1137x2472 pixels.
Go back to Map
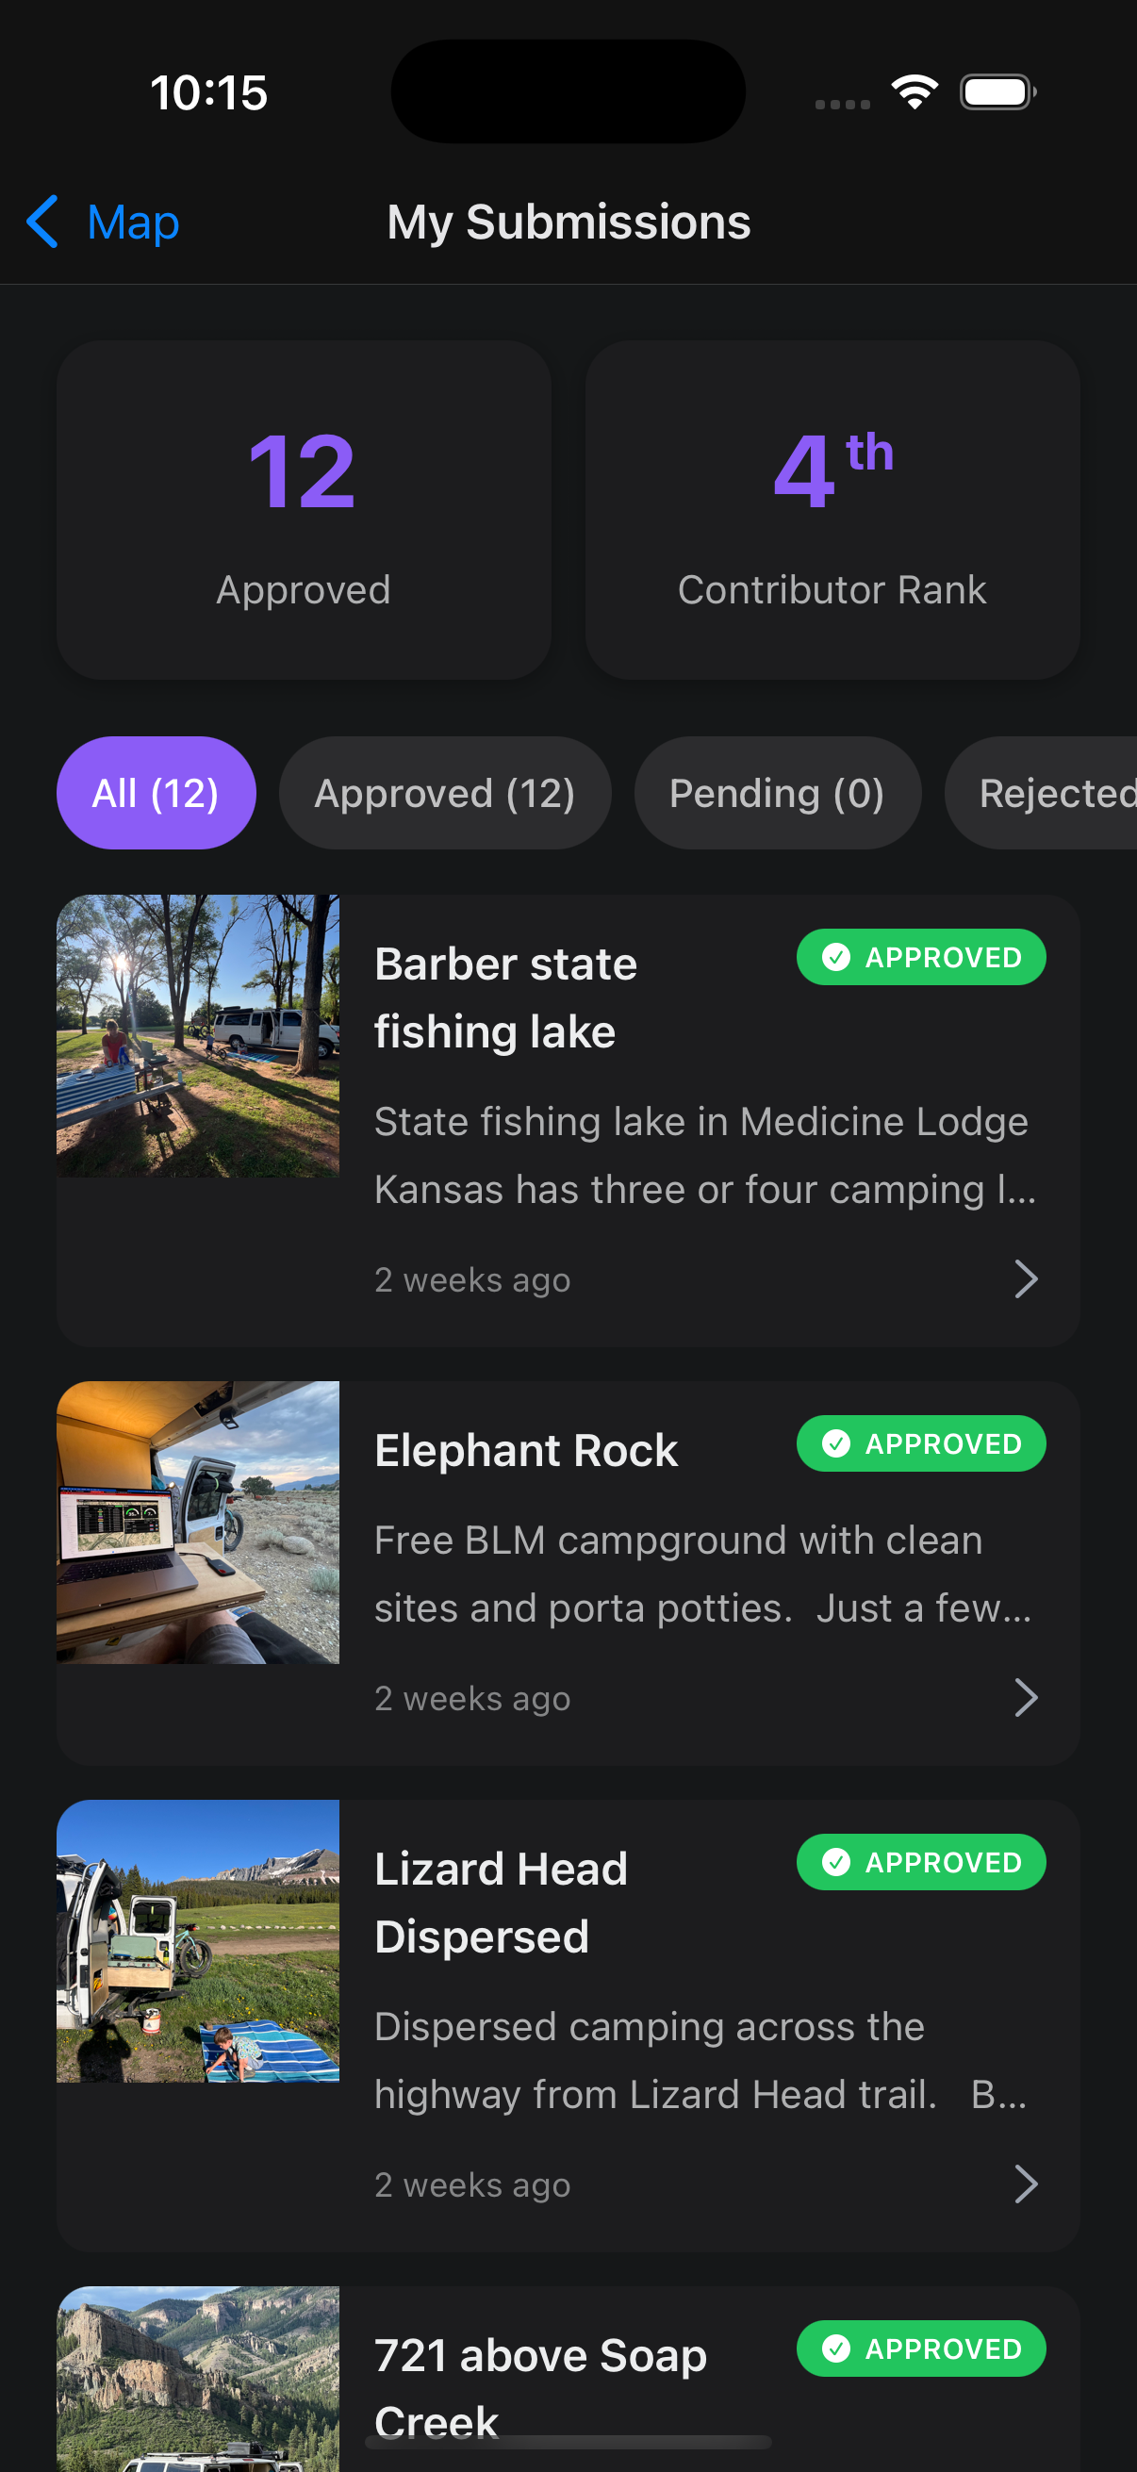(x=131, y=222)
